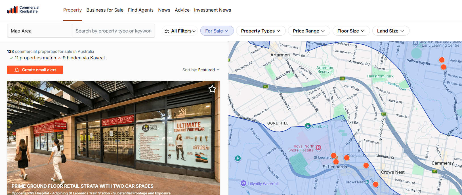Click the St Leonards map label
Viewport: 462px width, 195px height.
click(x=335, y=167)
